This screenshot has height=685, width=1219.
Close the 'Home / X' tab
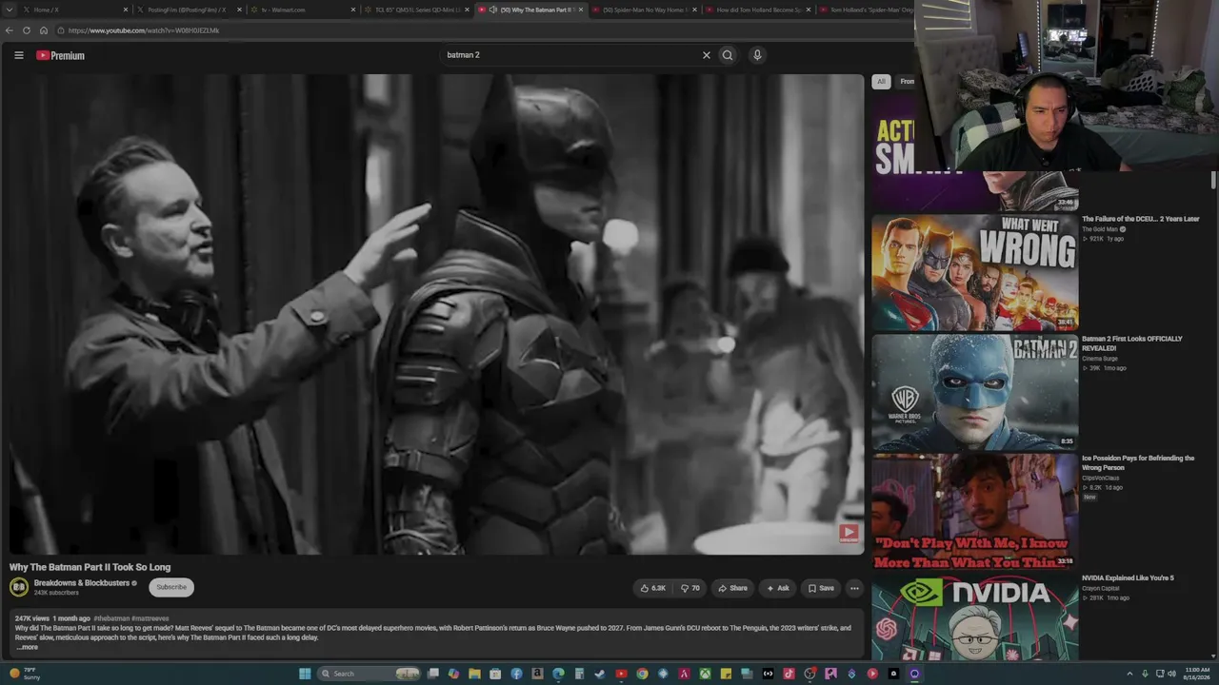[x=125, y=10]
